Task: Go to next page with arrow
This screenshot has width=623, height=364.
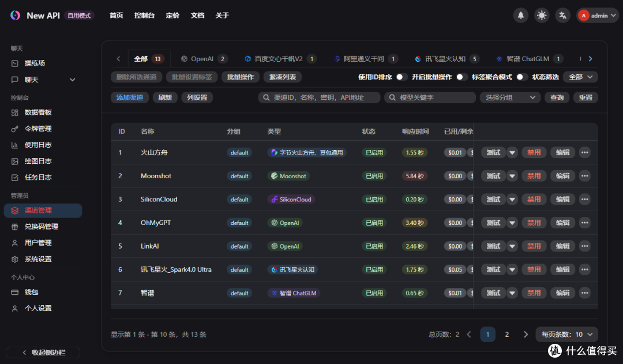Action: click(526, 335)
